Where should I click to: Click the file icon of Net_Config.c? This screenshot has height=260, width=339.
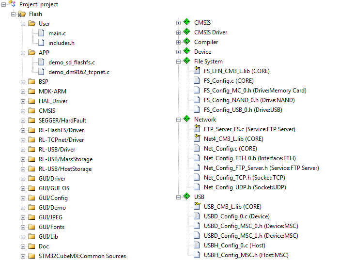click(x=197, y=148)
